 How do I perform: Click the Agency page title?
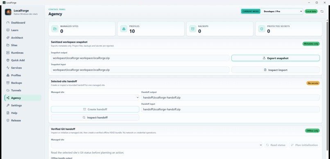(55, 14)
